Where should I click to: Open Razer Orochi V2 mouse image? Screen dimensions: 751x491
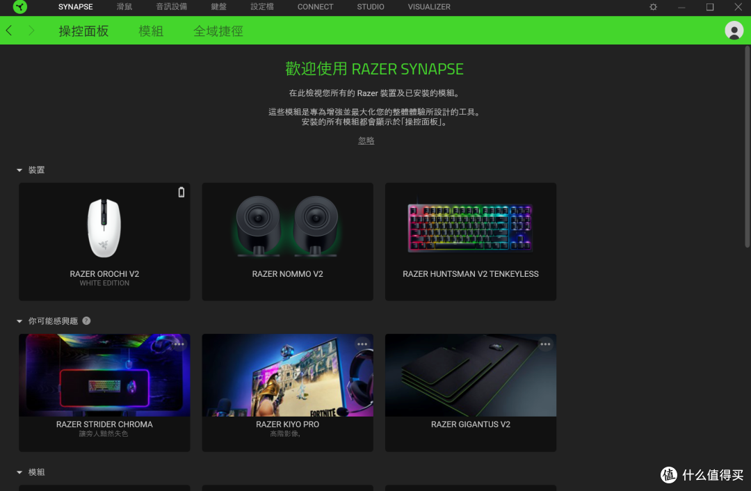[104, 228]
